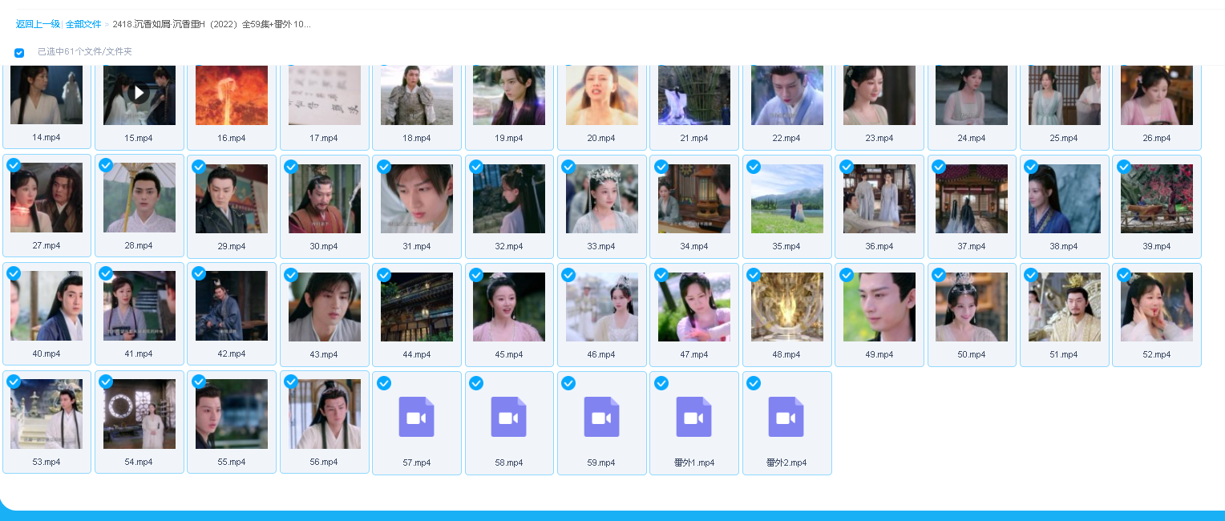Open the 39.mp4 thumbnail
The width and height of the screenshot is (1225, 521).
point(1156,199)
